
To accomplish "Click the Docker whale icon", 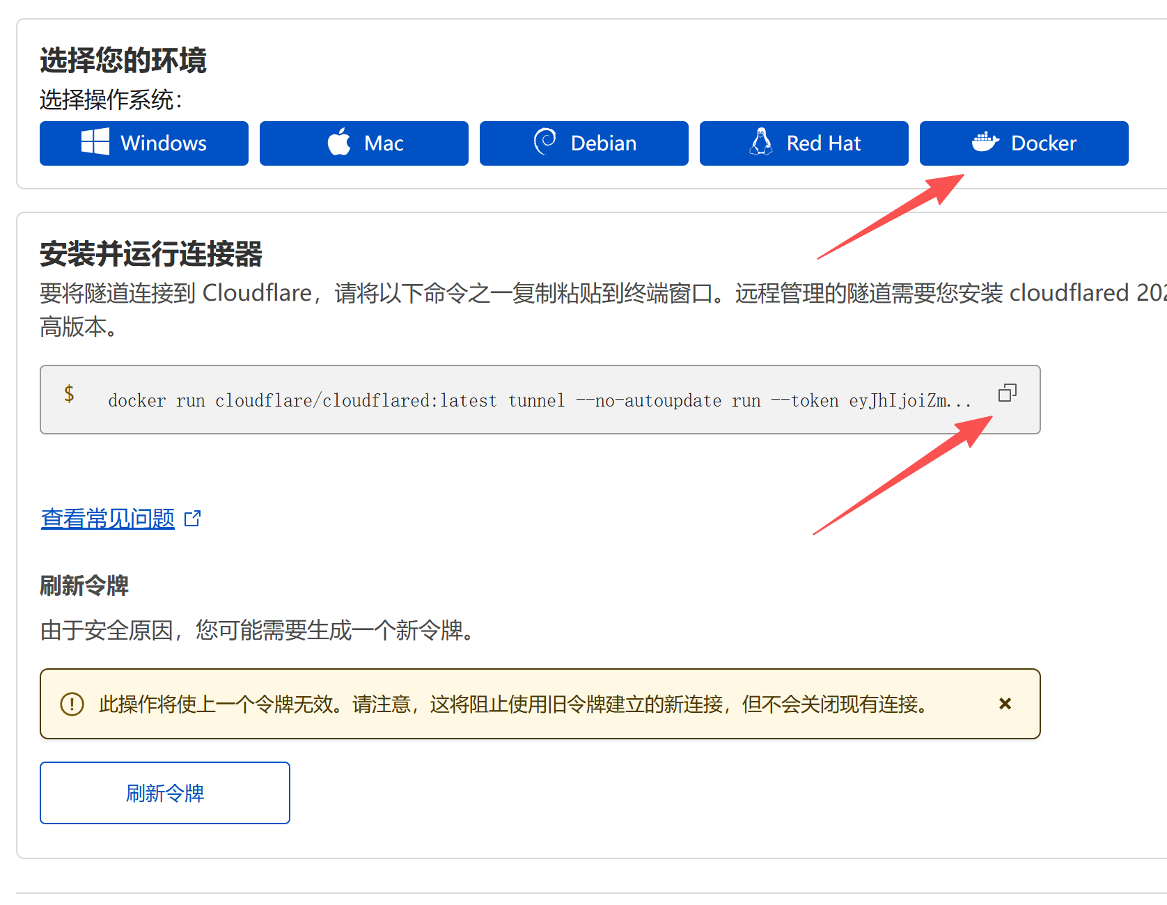I will (985, 142).
